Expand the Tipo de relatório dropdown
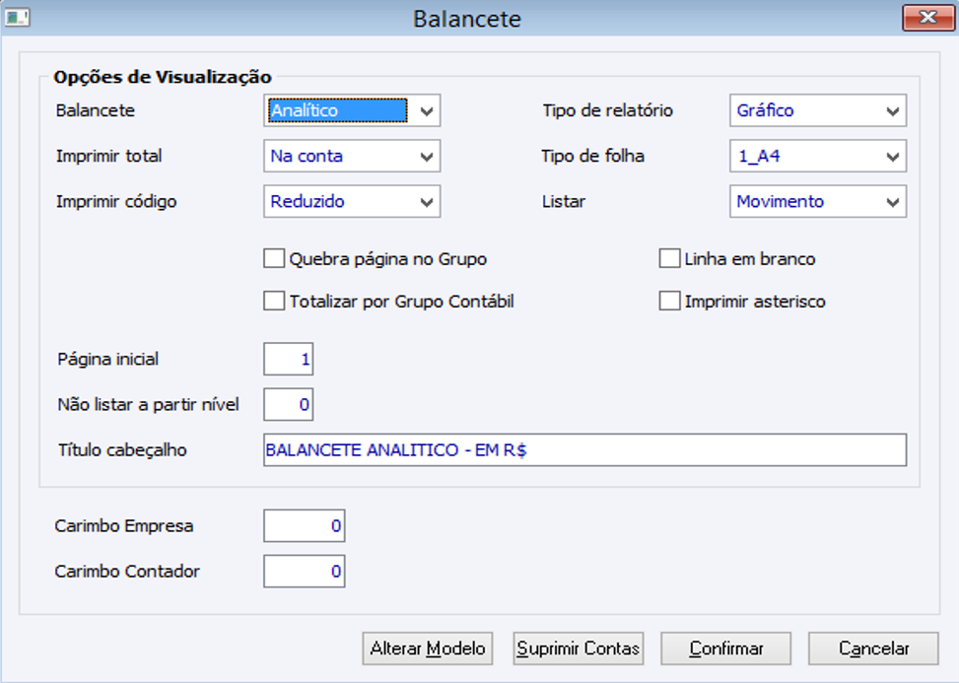 892,111
